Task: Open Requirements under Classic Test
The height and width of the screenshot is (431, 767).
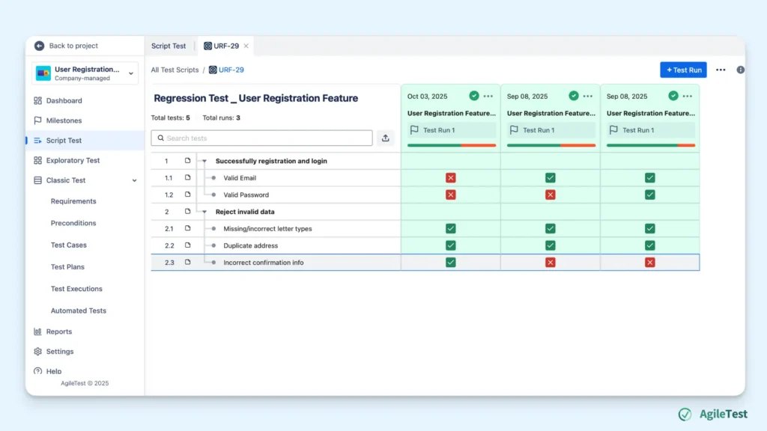Action: 73,201
